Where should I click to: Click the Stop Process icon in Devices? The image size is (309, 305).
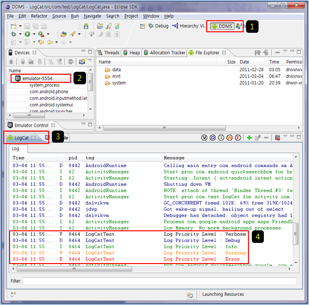pyautogui.click(x=70, y=62)
